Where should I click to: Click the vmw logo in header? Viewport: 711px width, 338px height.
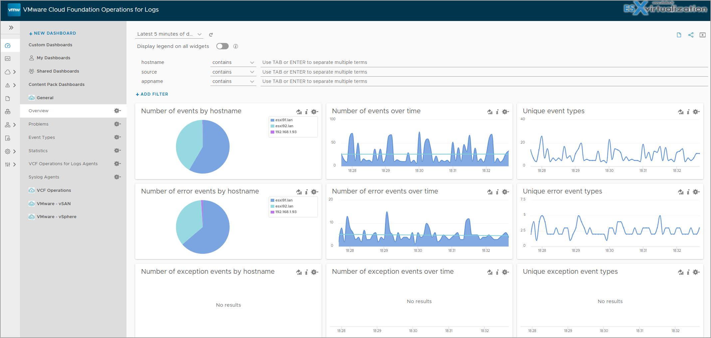tap(14, 10)
